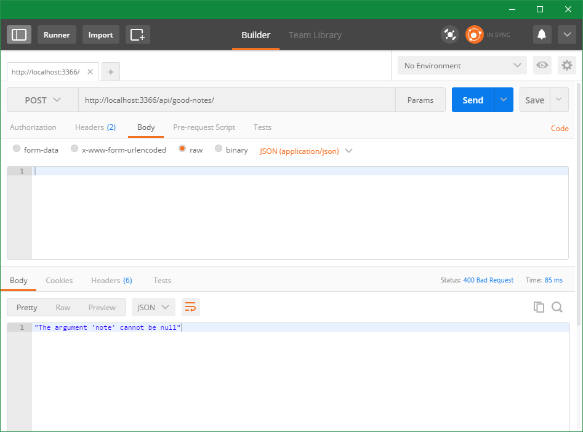Click the request URL field
The image size is (583, 432).
tap(237, 100)
